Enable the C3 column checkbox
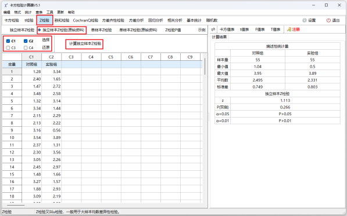Image resolution: width=347 pixels, height=216 pixels. (x=8, y=47)
